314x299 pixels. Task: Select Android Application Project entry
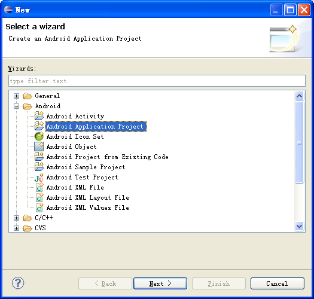pos(96,126)
